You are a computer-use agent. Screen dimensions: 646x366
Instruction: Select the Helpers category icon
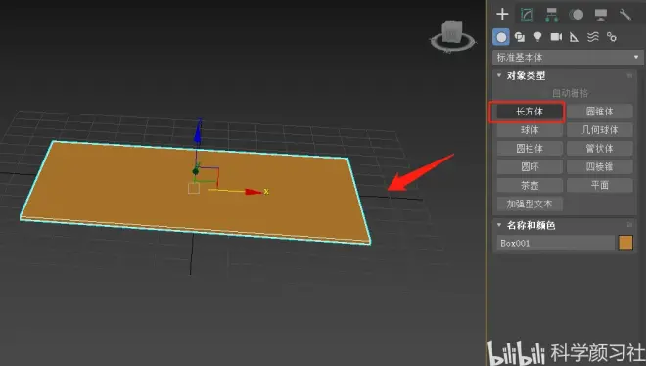coord(575,37)
